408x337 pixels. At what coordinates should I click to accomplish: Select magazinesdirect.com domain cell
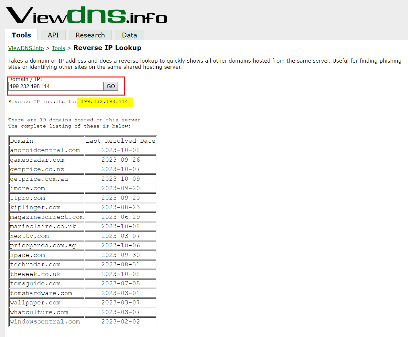coord(47,217)
